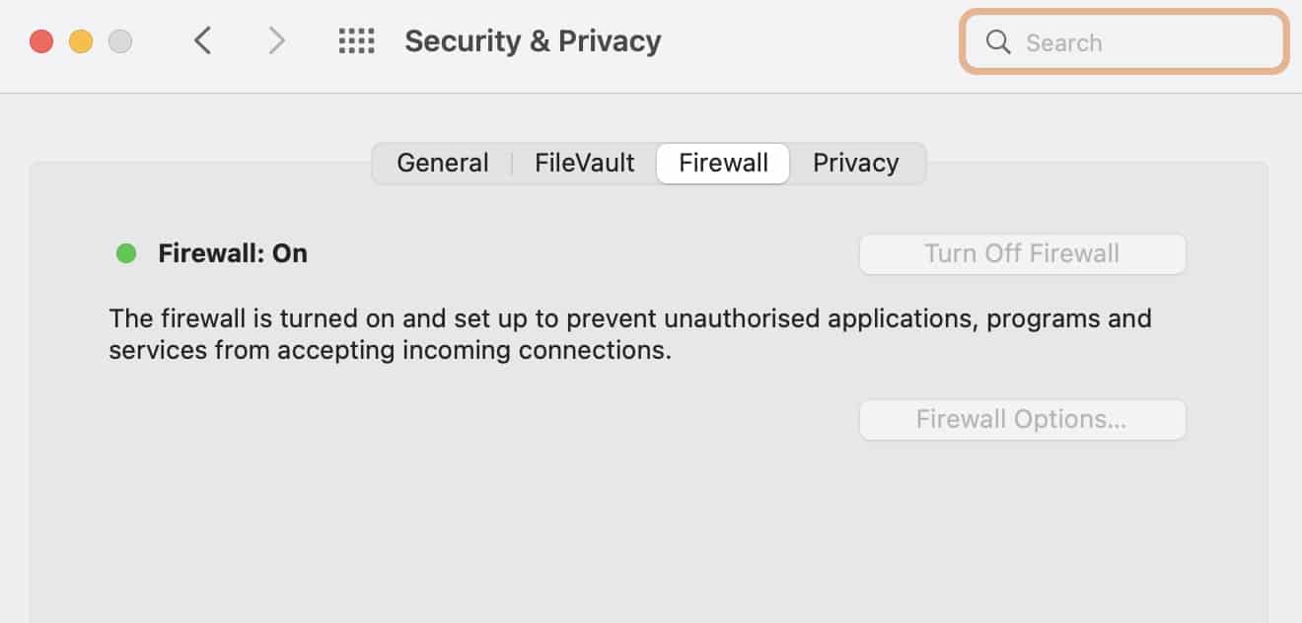
Task: Click the "Security & Privacy" window title
Action: click(x=533, y=41)
